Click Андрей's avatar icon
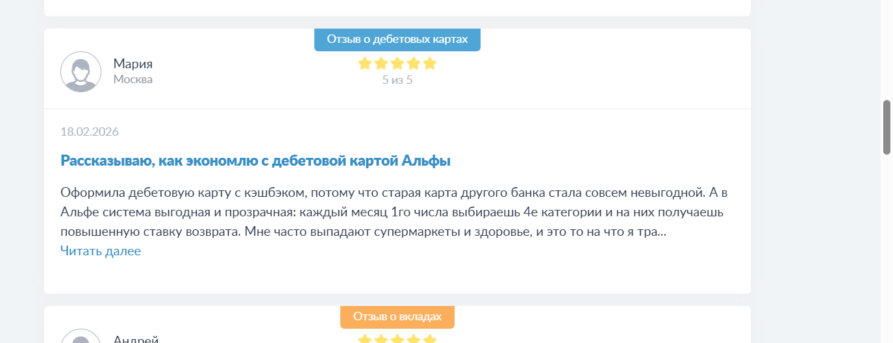This screenshot has height=343, width=893. point(81,338)
